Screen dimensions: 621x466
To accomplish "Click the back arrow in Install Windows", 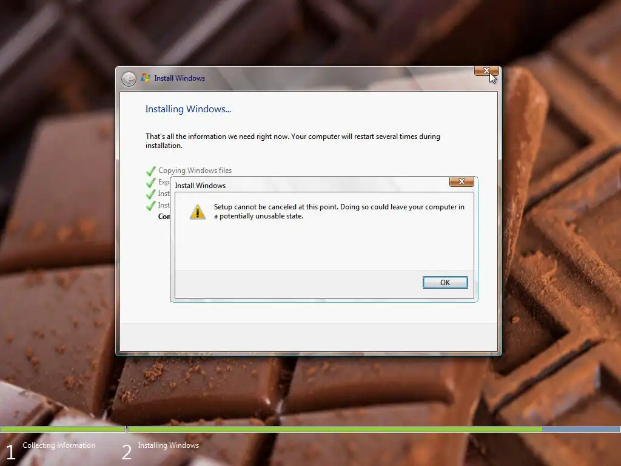I will (x=129, y=79).
